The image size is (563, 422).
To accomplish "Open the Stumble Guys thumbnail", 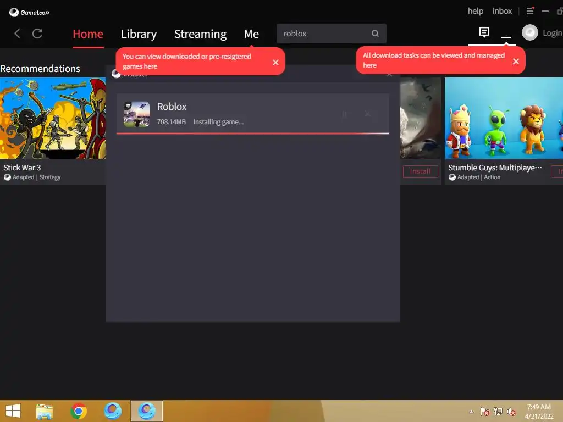I will click(x=504, y=118).
